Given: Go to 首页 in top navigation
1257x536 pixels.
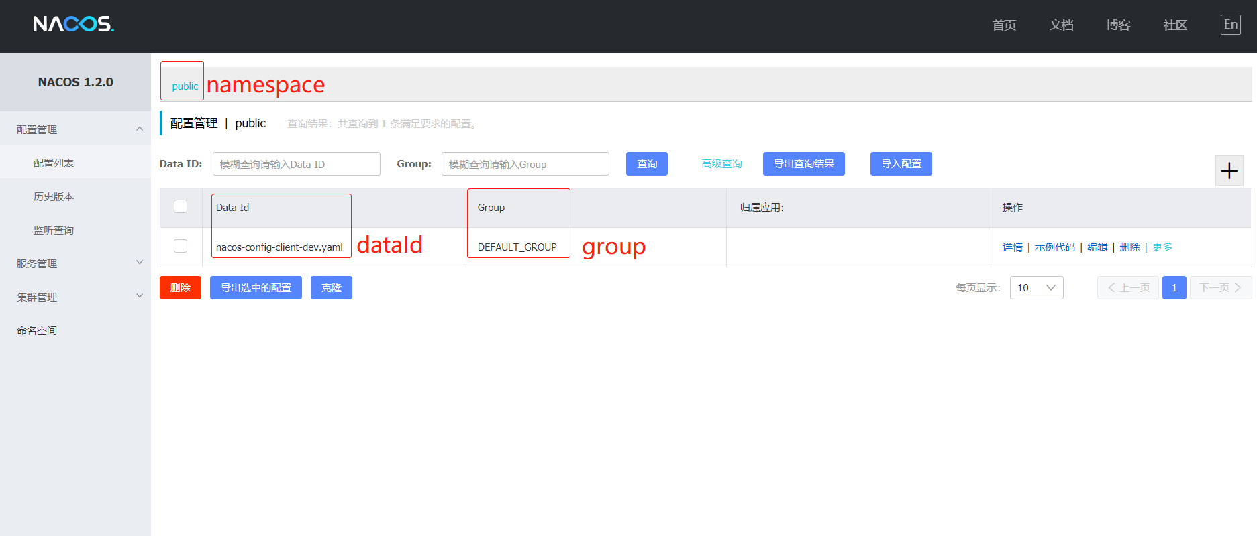Looking at the screenshot, I should (1004, 25).
